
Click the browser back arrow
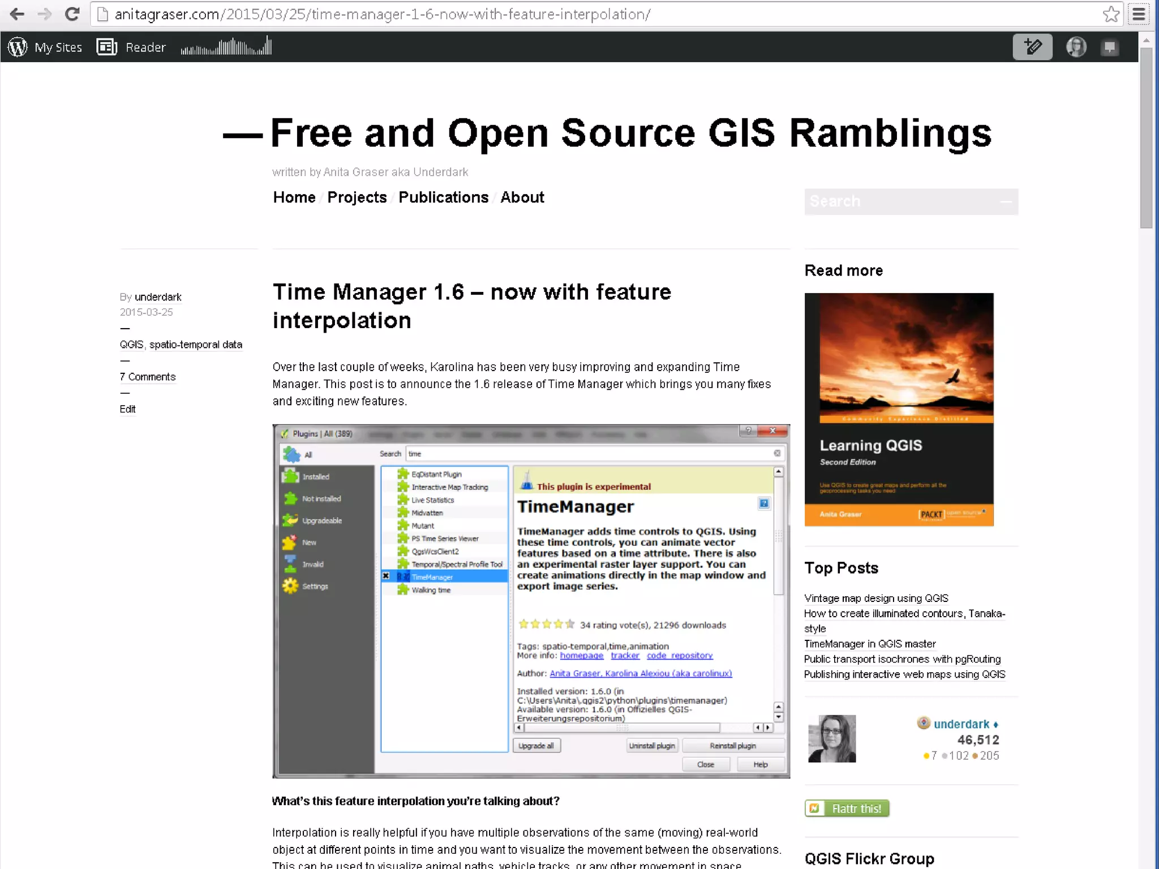(x=17, y=14)
